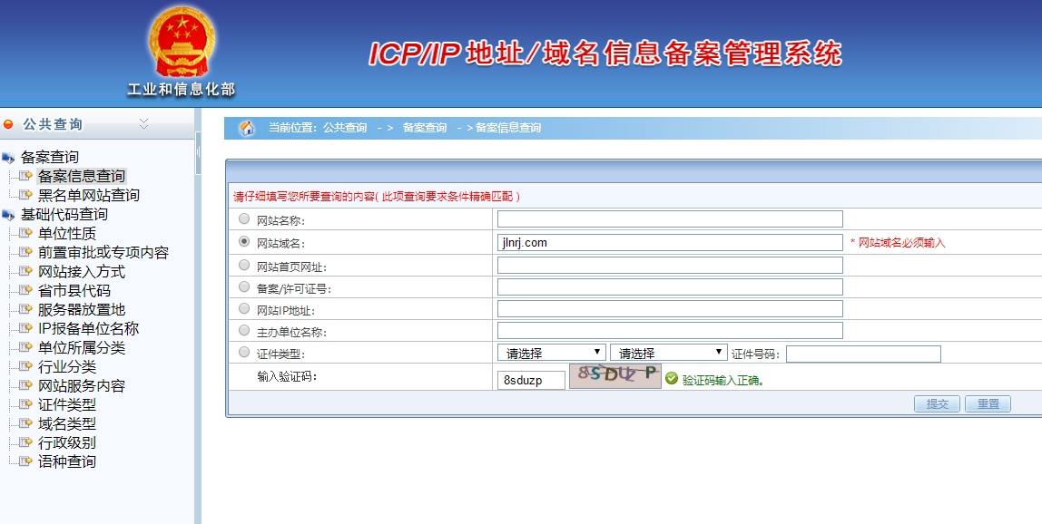Click the folder icon beside 备案查询
This screenshot has height=524, width=1042.
click(9, 158)
